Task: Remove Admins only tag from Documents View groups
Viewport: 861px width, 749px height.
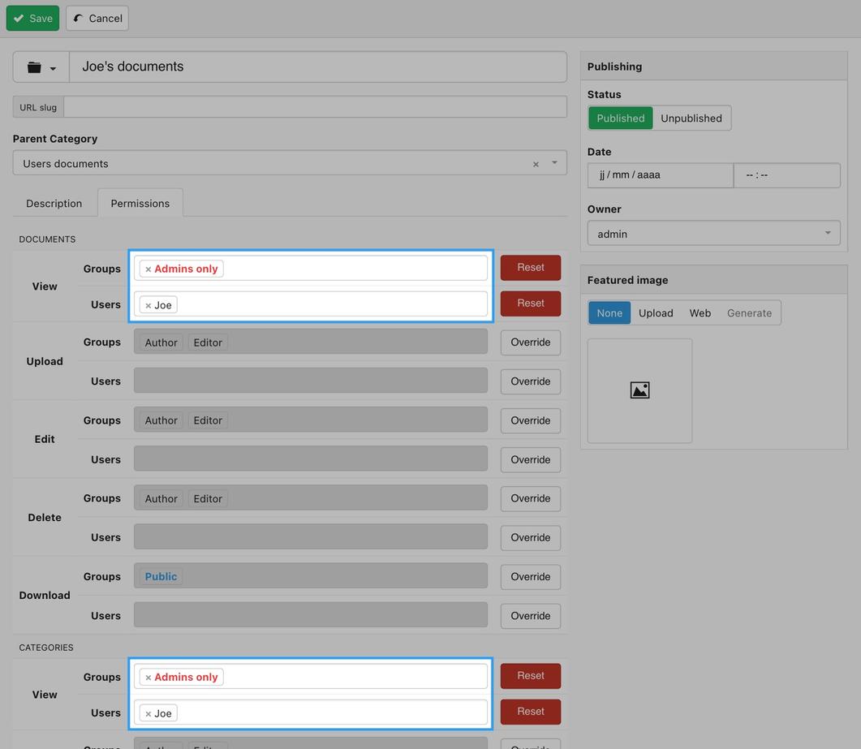Action: [x=149, y=269]
